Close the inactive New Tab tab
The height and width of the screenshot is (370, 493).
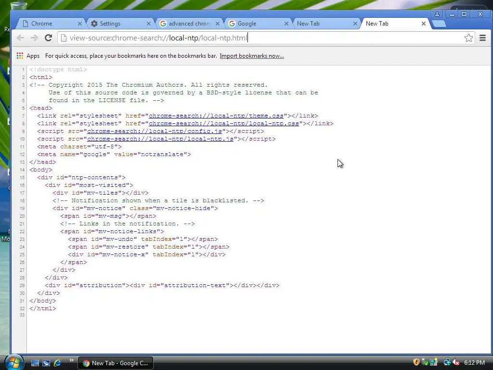(x=355, y=24)
